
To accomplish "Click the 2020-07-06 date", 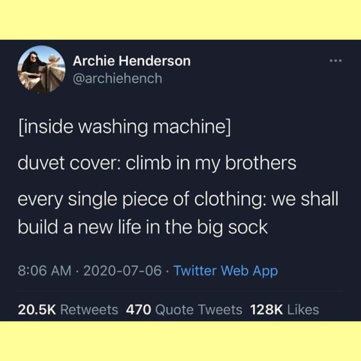I will pos(122,270).
